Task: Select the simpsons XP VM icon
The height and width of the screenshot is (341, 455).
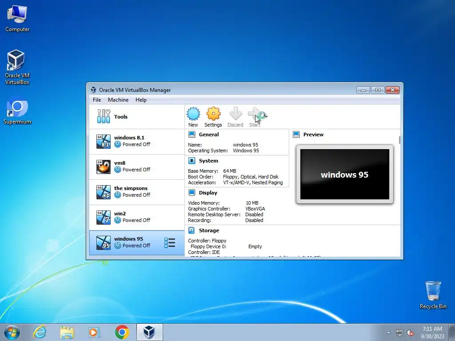Action: (x=104, y=192)
